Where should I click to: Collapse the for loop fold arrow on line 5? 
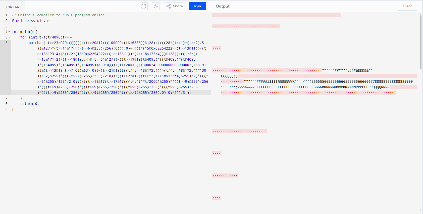pyautogui.click(x=9, y=37)
